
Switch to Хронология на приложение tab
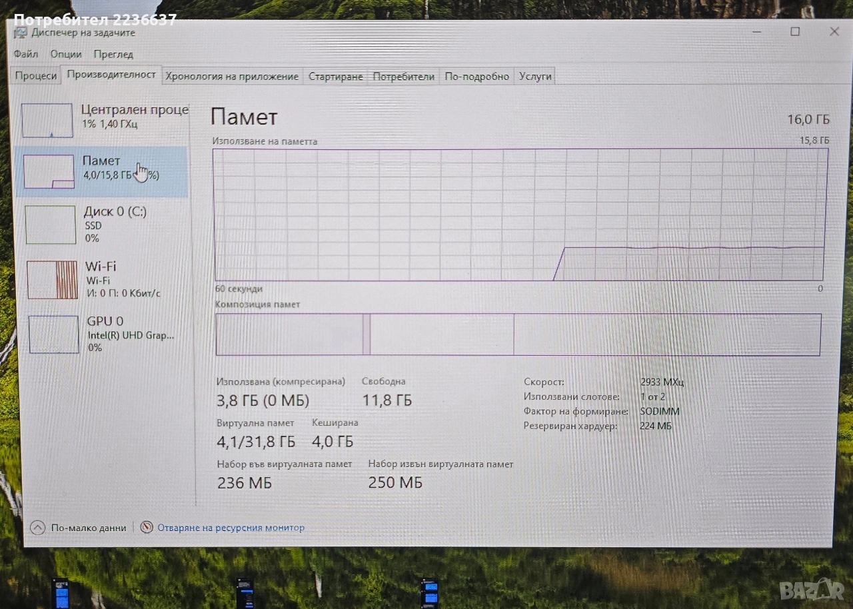(x=231, y=77)
